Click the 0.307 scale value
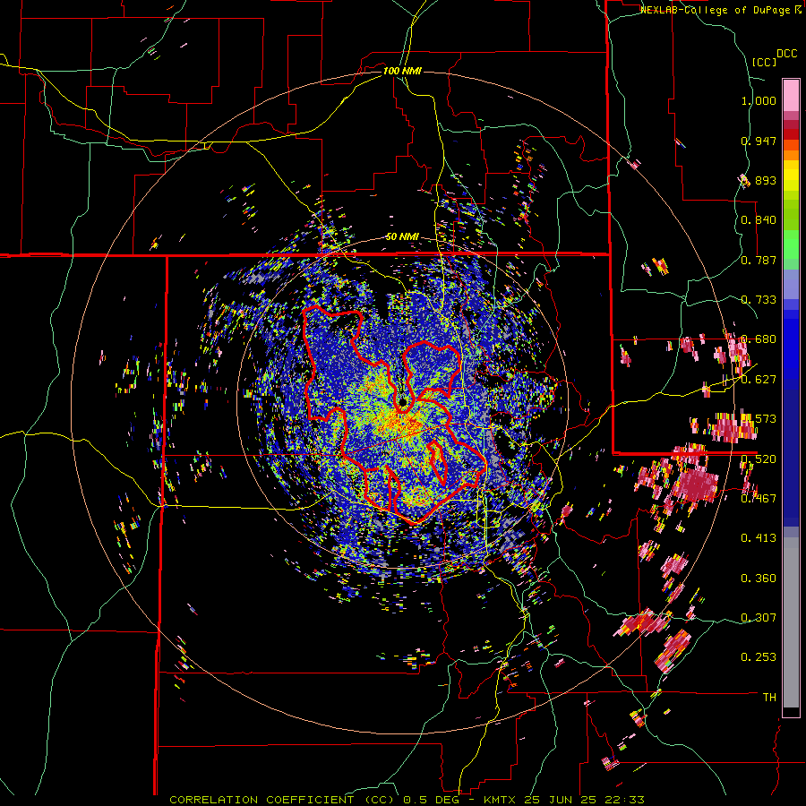This screenshot has height=806, width=806. tap(759, 617)
